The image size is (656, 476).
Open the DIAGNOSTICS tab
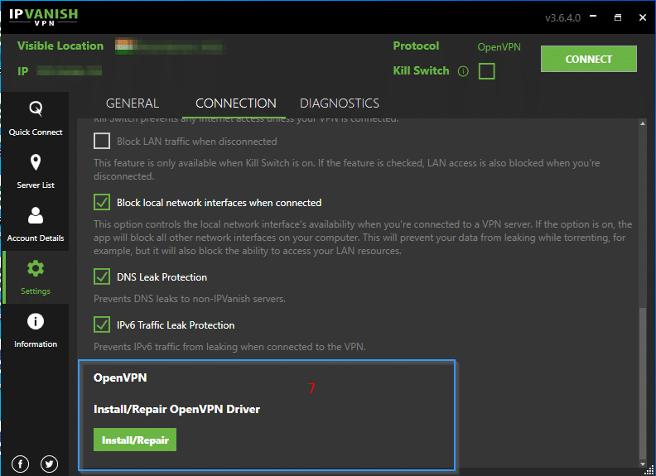click(340, 103)
